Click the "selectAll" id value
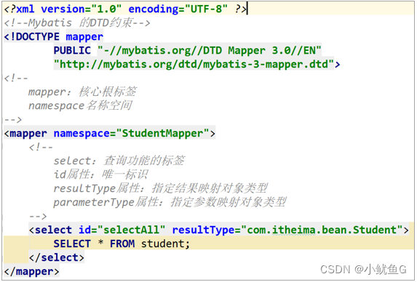Screen dimensions: 417x282 click(x=132, y=230)
